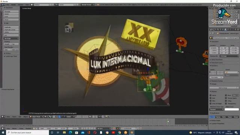
Task: Click the Mirror button
Action: tap(11, 20)
